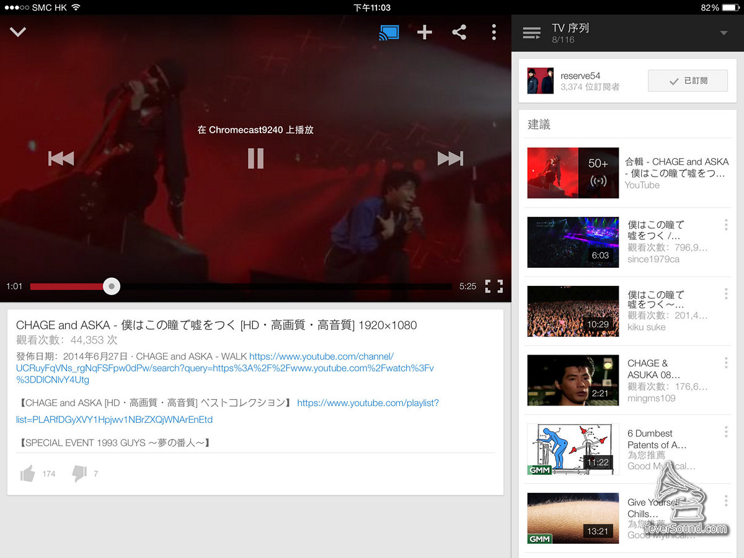The image size is (744, 558).
Task: Click the 建議 suggestions heading
Action: [539, 124]
